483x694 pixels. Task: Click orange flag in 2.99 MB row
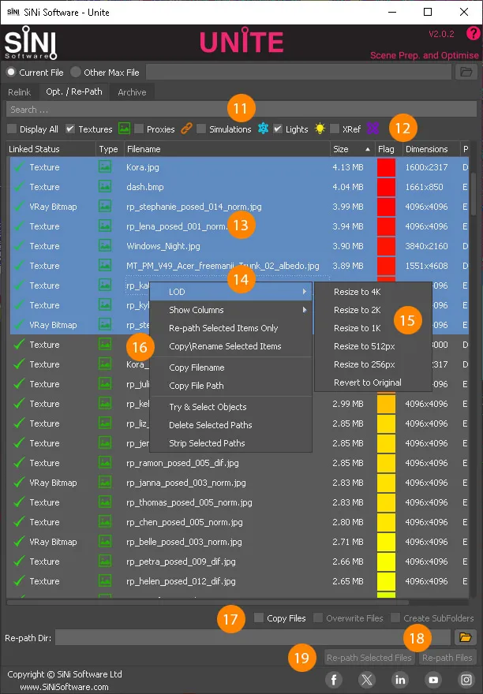386,404
